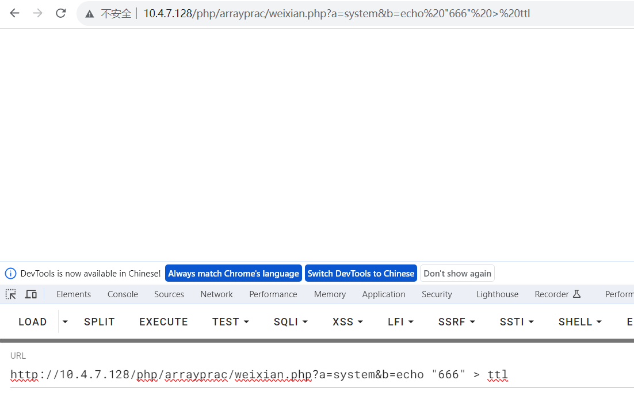The height and width of the screenshot is (399, 634).
Task: Reload the current page
Action: tap(60, 13)
